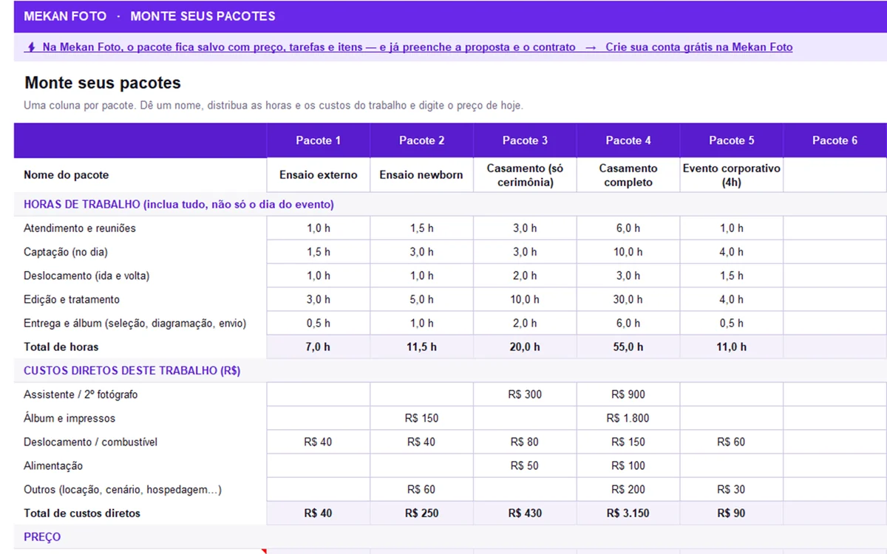Viewport: 887px width, 554px height.
Task: Open the Crie sua conta grátis link
Action: click(699, 47)
